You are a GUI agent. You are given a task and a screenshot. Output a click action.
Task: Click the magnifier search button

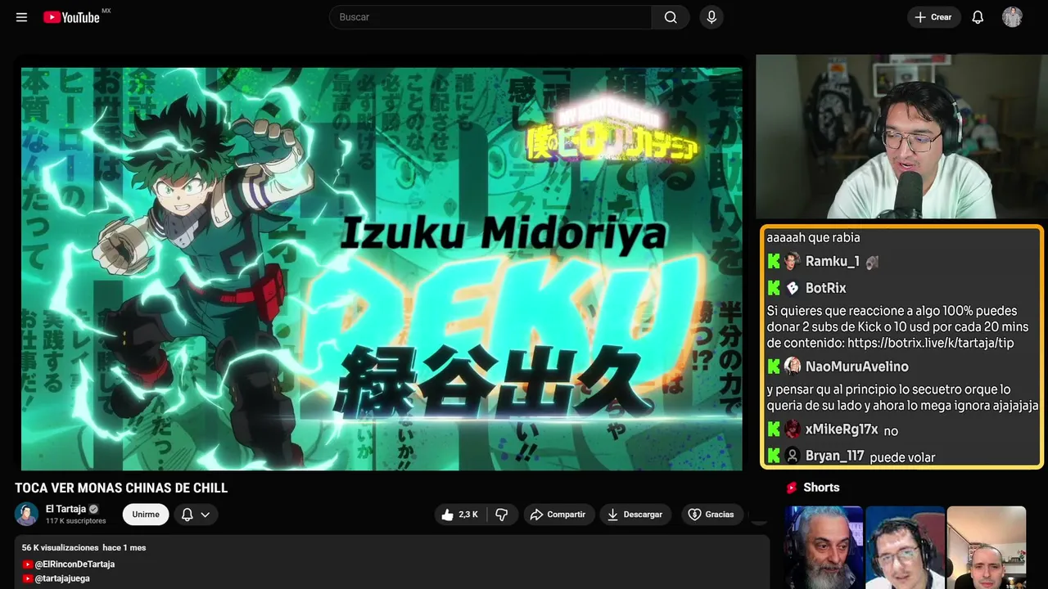pos(671,17)
